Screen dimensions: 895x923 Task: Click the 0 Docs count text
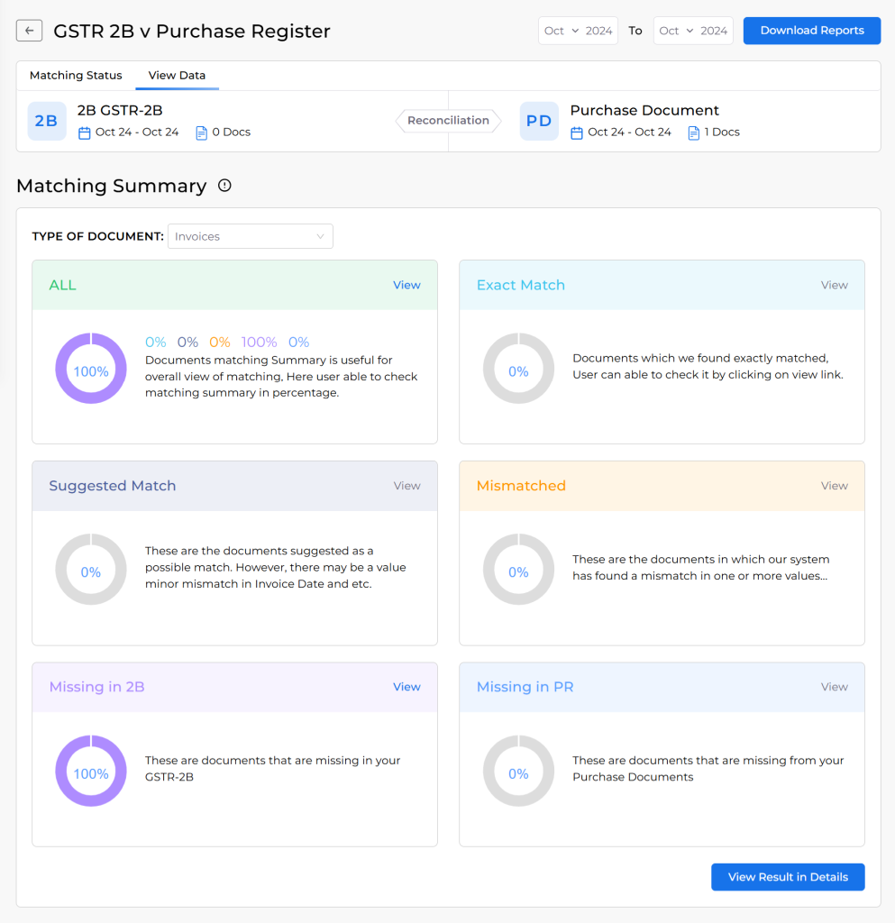tap(232, 133)
